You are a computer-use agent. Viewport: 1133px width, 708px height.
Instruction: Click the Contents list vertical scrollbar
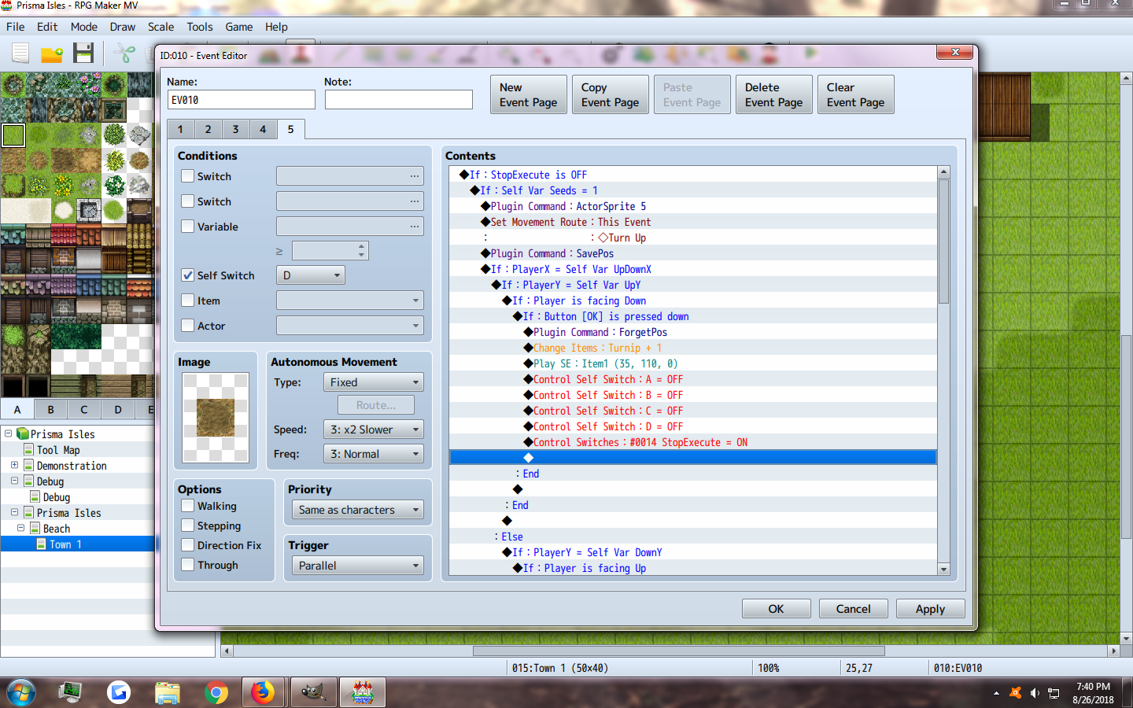click(x=943, y=241)
